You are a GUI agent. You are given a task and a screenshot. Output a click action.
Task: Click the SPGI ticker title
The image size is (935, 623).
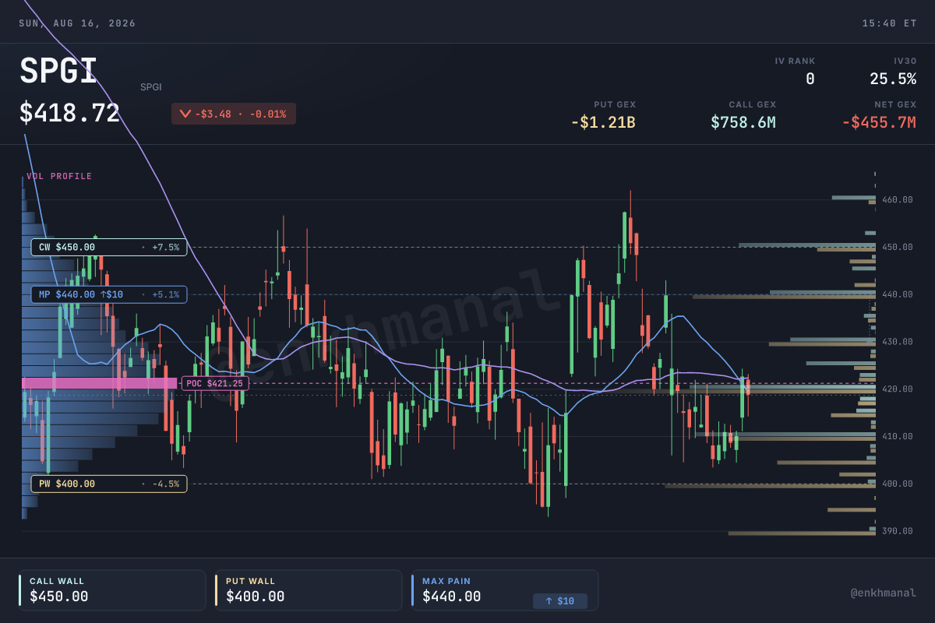(x=58, y=72)
